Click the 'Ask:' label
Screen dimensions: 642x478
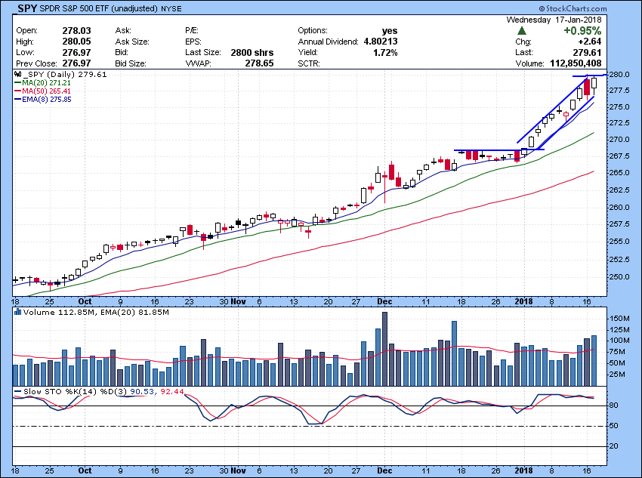tap(123, 31)
